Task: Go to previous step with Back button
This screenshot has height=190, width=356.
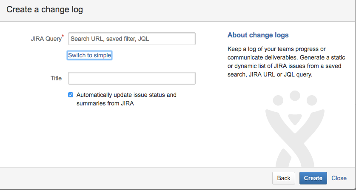Action: [284, 178]
